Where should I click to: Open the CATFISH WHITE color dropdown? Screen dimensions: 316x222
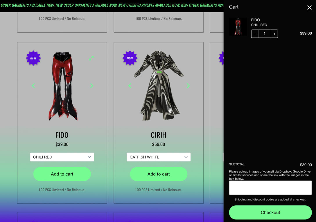(159, 157)
